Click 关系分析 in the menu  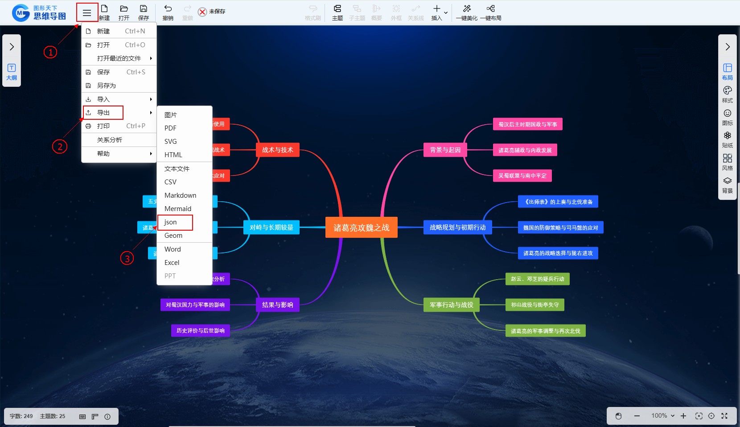(x=110, y=140)
